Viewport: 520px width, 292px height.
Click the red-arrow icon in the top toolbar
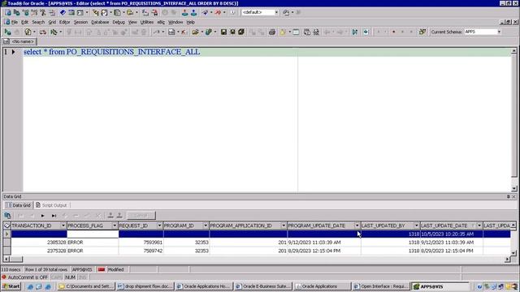point(218,13)
